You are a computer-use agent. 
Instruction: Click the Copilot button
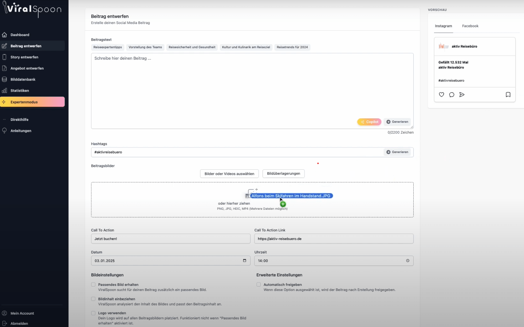click(369, 122)
